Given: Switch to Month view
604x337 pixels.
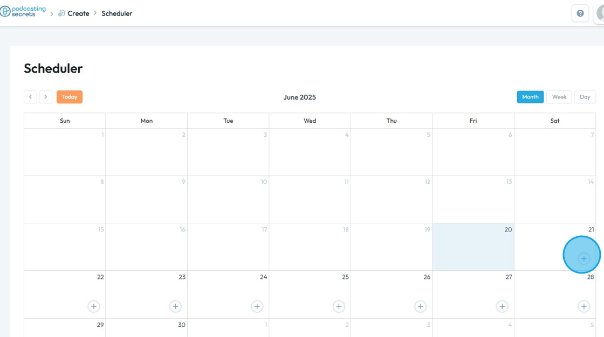Looking at the screenshot, I should [x=530, y=97].
